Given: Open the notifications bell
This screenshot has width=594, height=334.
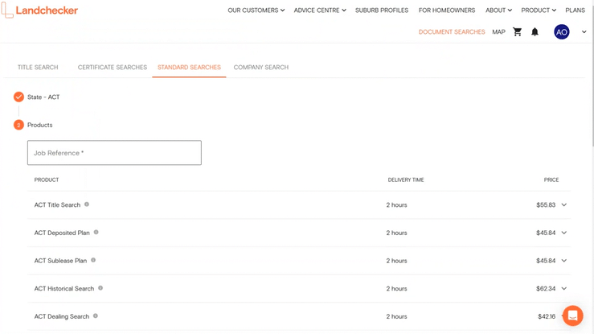Looking at the screenshot, I should point(535,32).
